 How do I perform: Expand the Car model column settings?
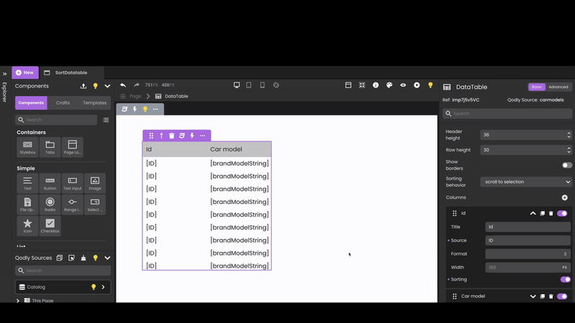[533, 296]
